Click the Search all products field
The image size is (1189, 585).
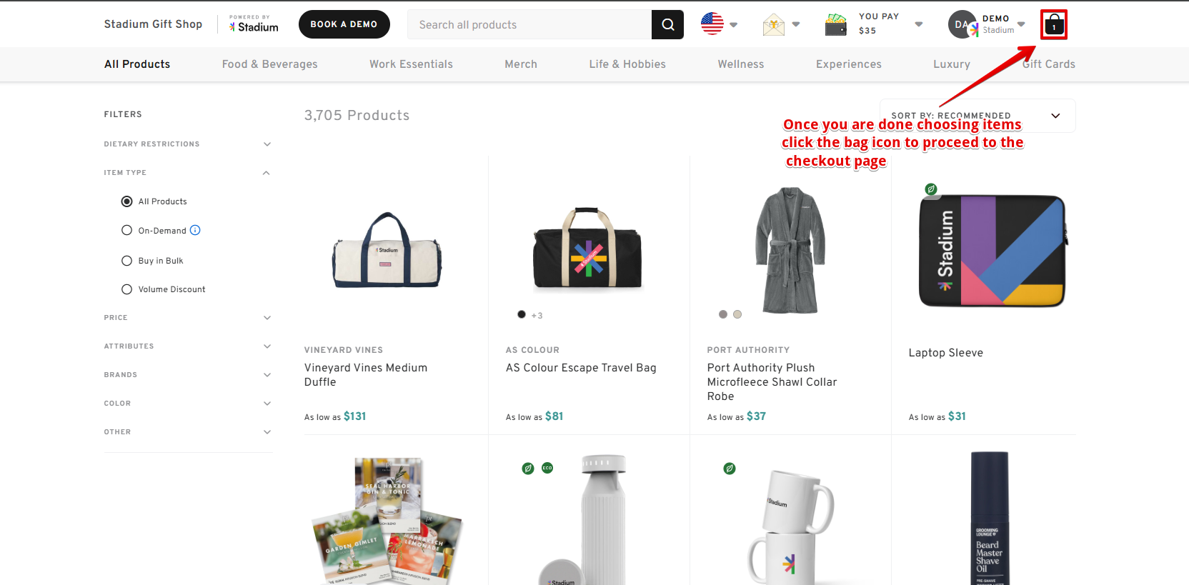pyautogui.click(x=529, y=25)
